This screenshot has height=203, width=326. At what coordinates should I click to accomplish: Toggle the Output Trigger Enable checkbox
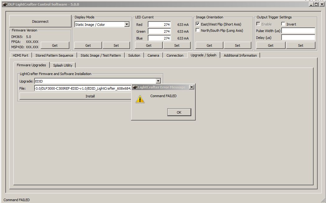pyautogui.click(x=258, y=24)
